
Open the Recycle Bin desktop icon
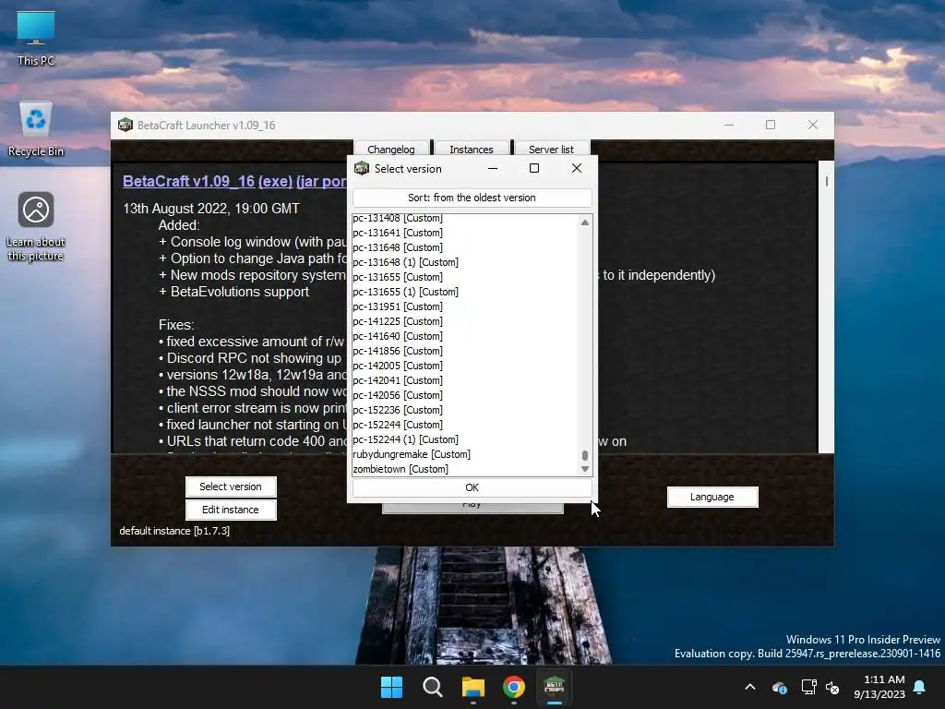pyautogui.click(x=36, y=129)
